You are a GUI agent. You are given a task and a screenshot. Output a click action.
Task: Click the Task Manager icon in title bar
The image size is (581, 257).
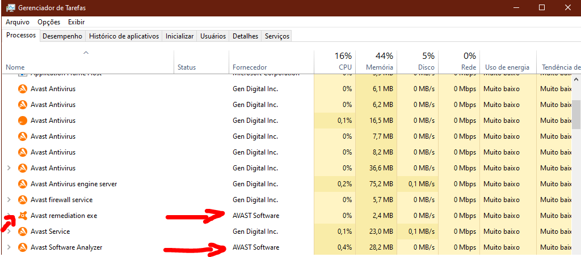(11, 7)
